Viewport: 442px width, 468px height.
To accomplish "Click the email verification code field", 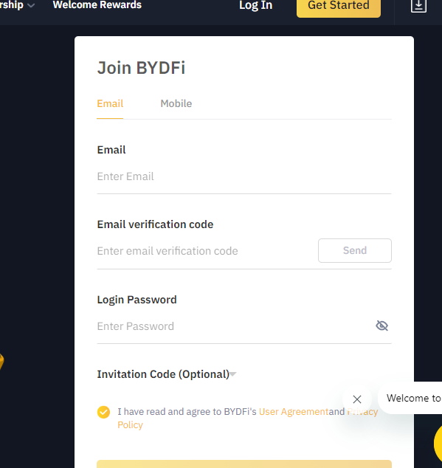I will 205,251.
